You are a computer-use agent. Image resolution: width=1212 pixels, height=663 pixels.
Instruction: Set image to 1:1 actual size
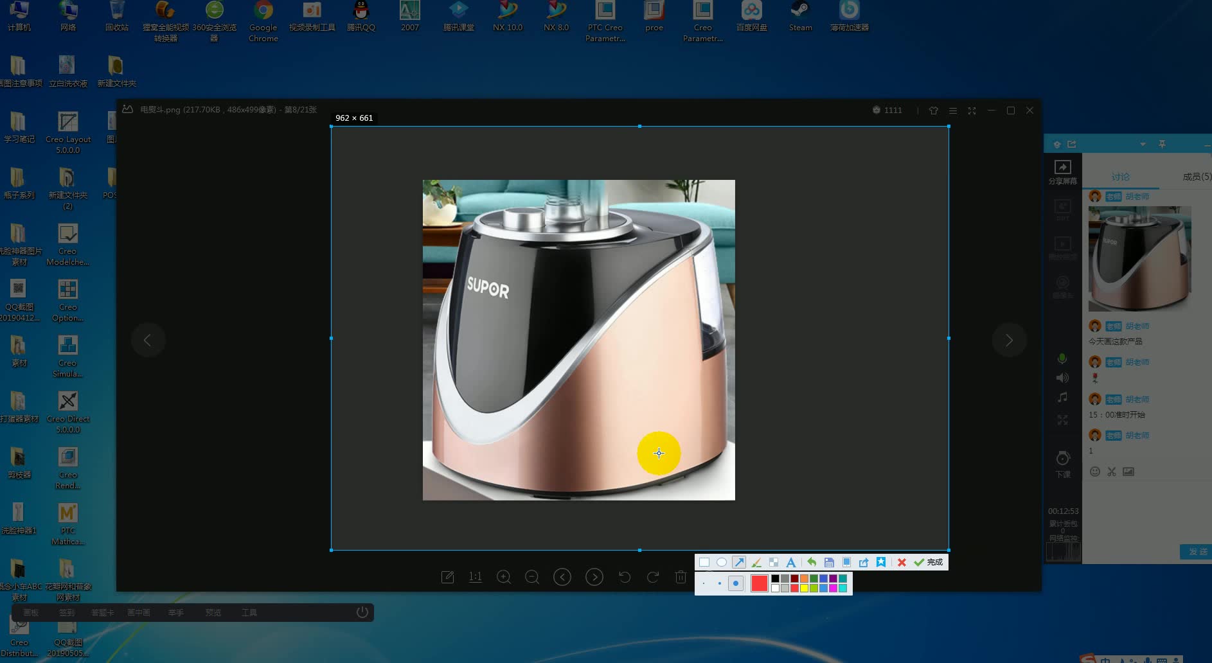pos(476,577)
